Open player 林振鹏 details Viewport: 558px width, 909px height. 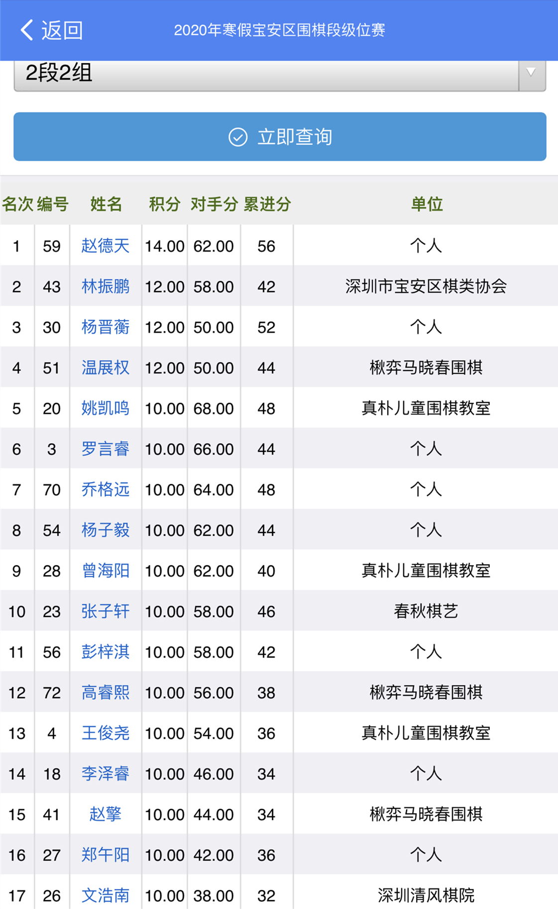(x=106, y=286)
